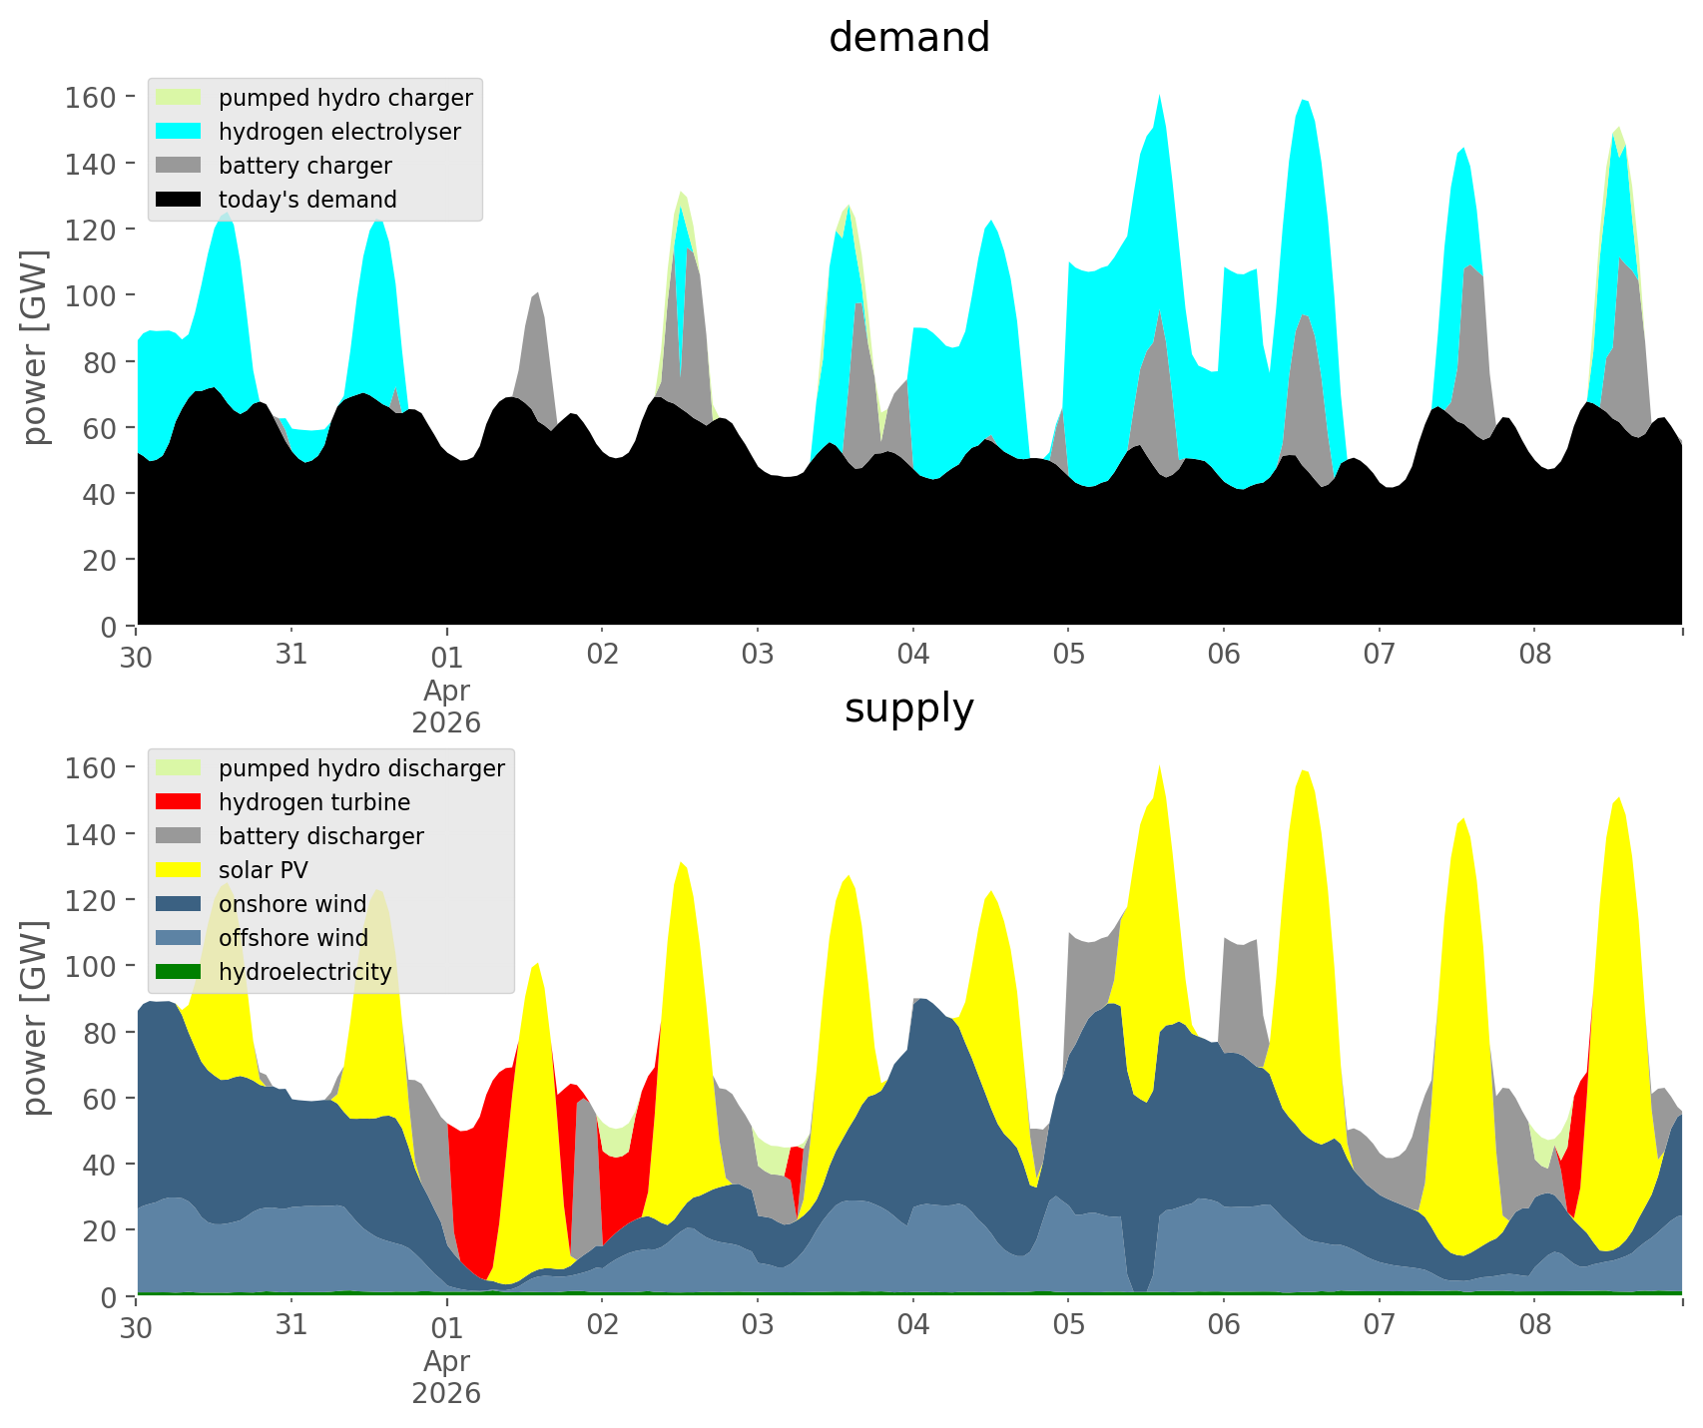Click the cyan hydrogen electrolyser legend swatch
The image size is (1703, 1428).
point(178,132)
